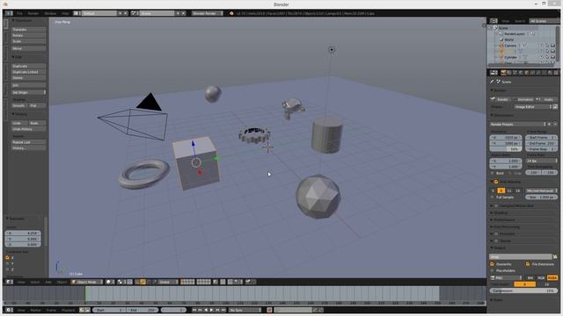This screenshot has width=563, height=316.
Task: Open the Blender Render engine dropdown
Action: click(207, 13)
